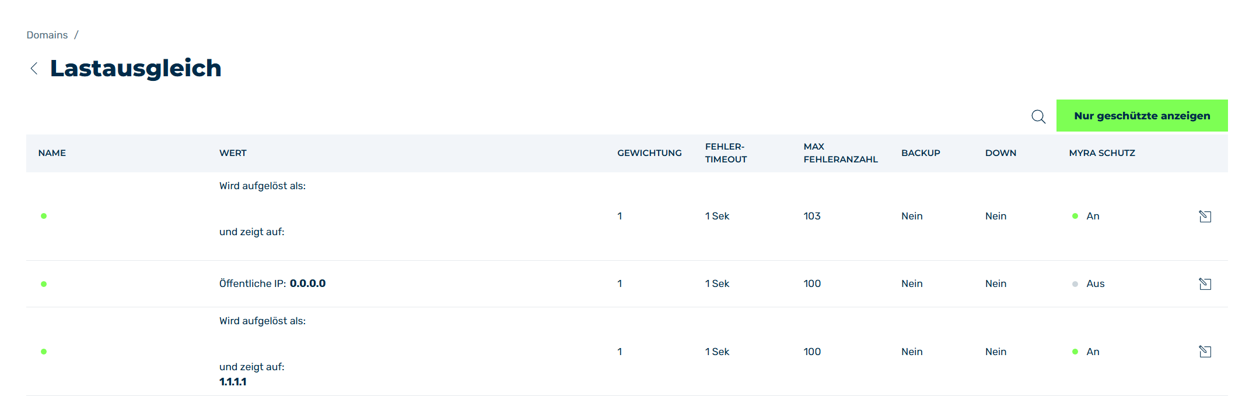This screenshot has width=1256, height=397.
Task: Open the 0.0.0.0 public IP value
Action: click(307, 283)
